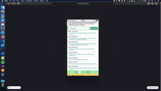
Task: Click the Pencarian search field
Action: pyautogui.click(x=79, y=28)
